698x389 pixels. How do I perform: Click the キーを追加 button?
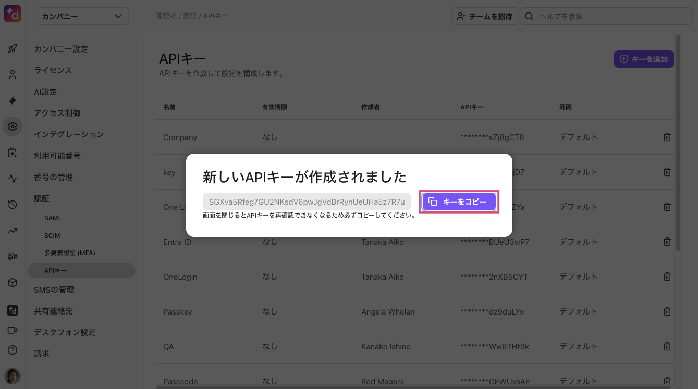pyautogui.click(x=644, y=59)
